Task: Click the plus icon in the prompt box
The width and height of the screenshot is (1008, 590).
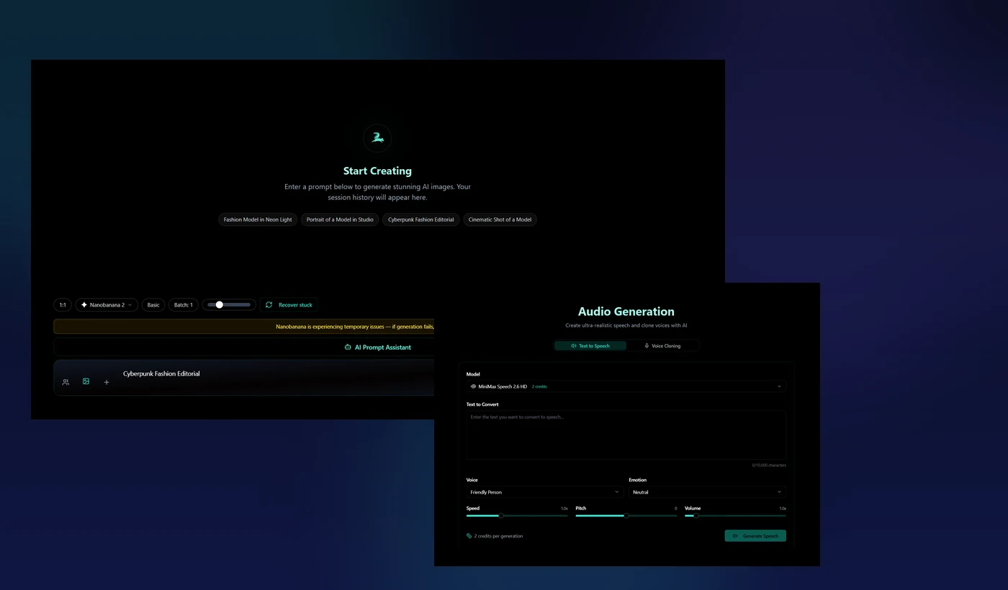Action: [107, 382]
